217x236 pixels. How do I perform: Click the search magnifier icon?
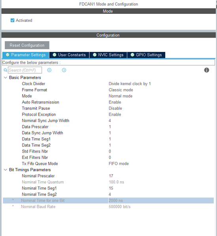click(x=6, y=70)
